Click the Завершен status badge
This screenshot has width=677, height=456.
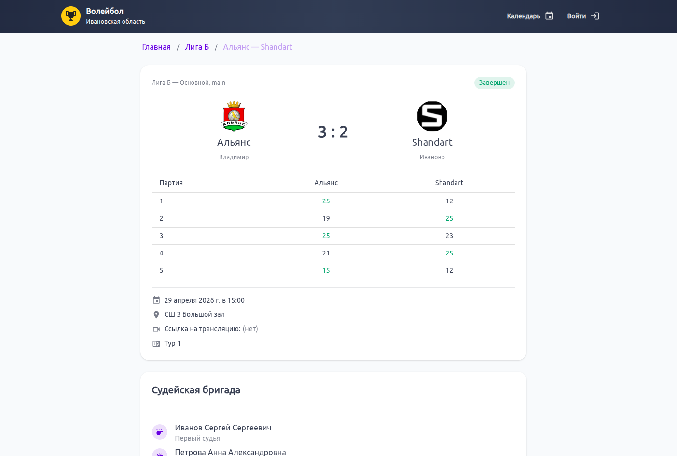tap(494, 83)
